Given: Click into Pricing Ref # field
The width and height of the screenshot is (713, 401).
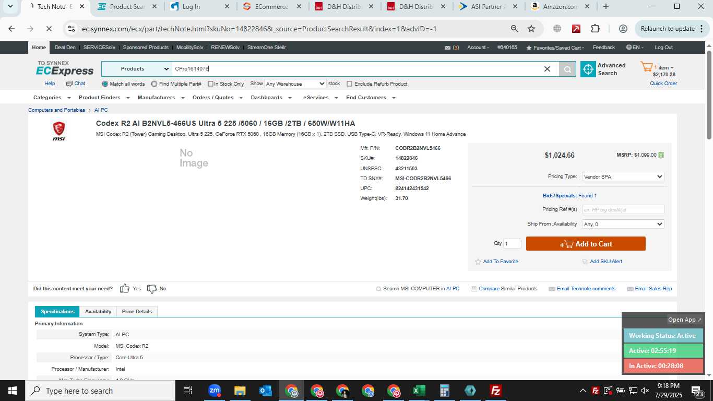Looking at the screenshot, I should [x=623, y=209].
